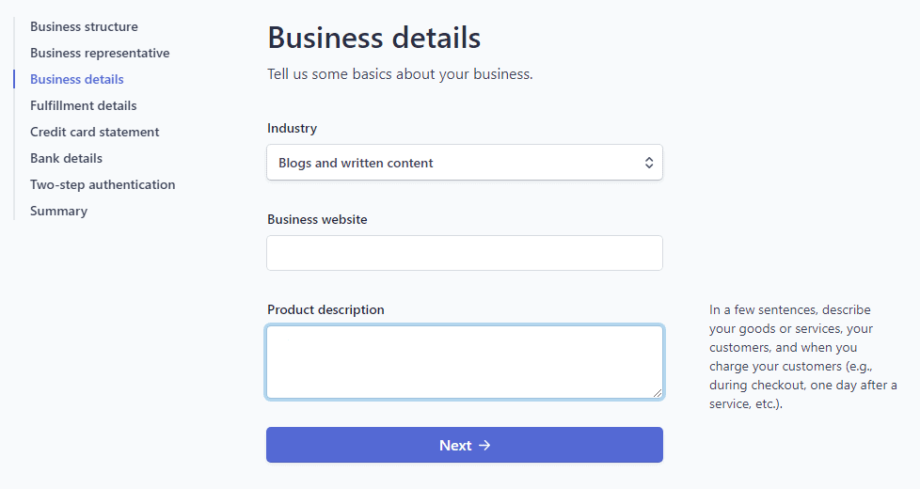Open Credit card statement section

[x=94, y=132]
